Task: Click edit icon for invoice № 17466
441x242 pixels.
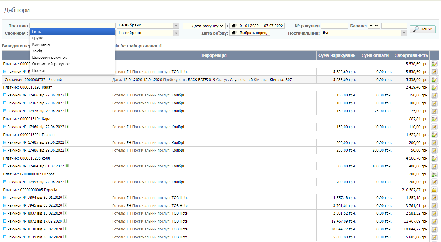Action: 434,95
